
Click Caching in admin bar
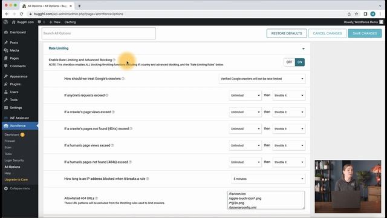point(70,22)
